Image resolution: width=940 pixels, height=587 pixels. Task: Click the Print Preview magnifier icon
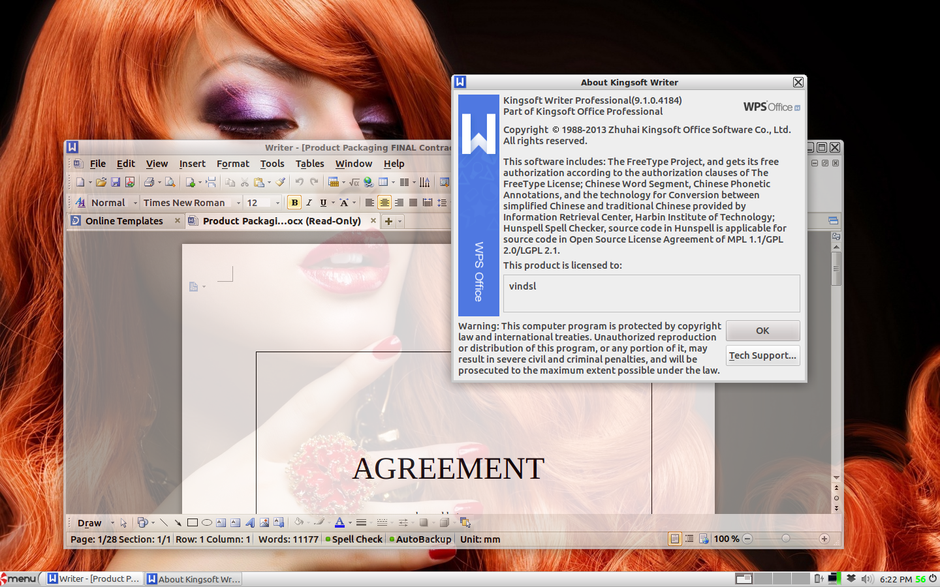point(170,183)
